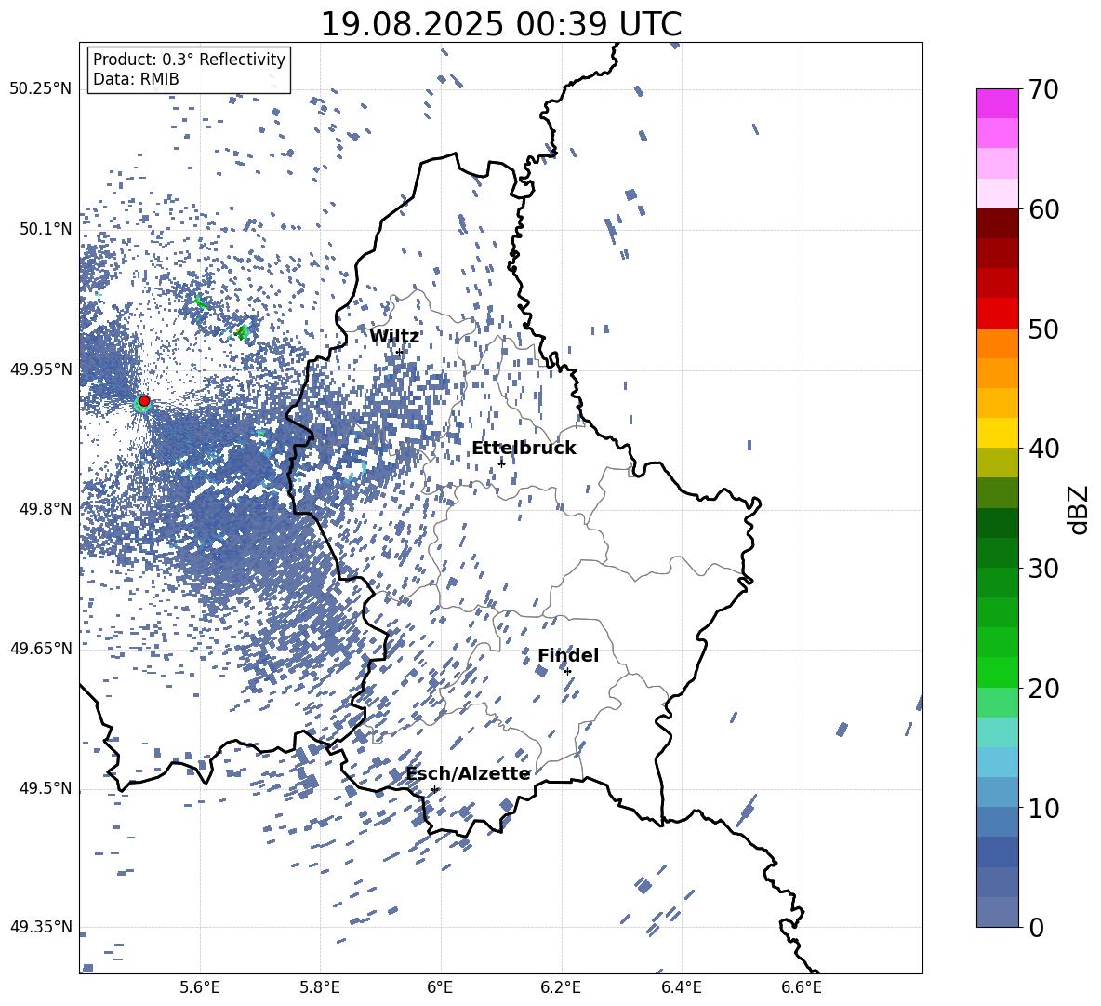Click the cyan colorbar segment near 15
The image size is (1101, 1006).
pos(998,732)
